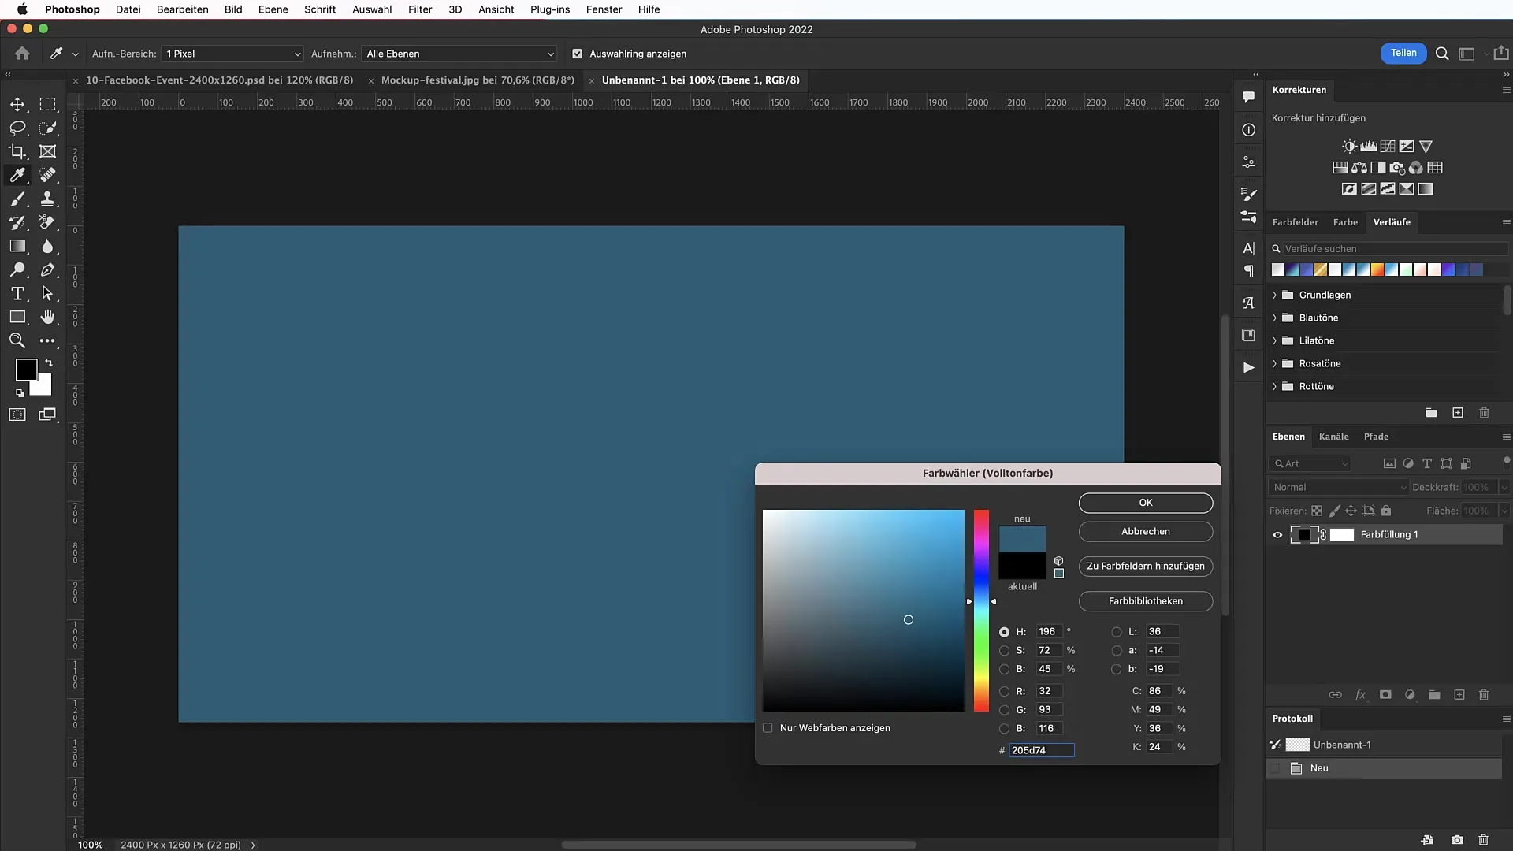Expand the Grundlagen gradient group
This screenshot has height=851, width=1513.
click(x=1274, y=294)
